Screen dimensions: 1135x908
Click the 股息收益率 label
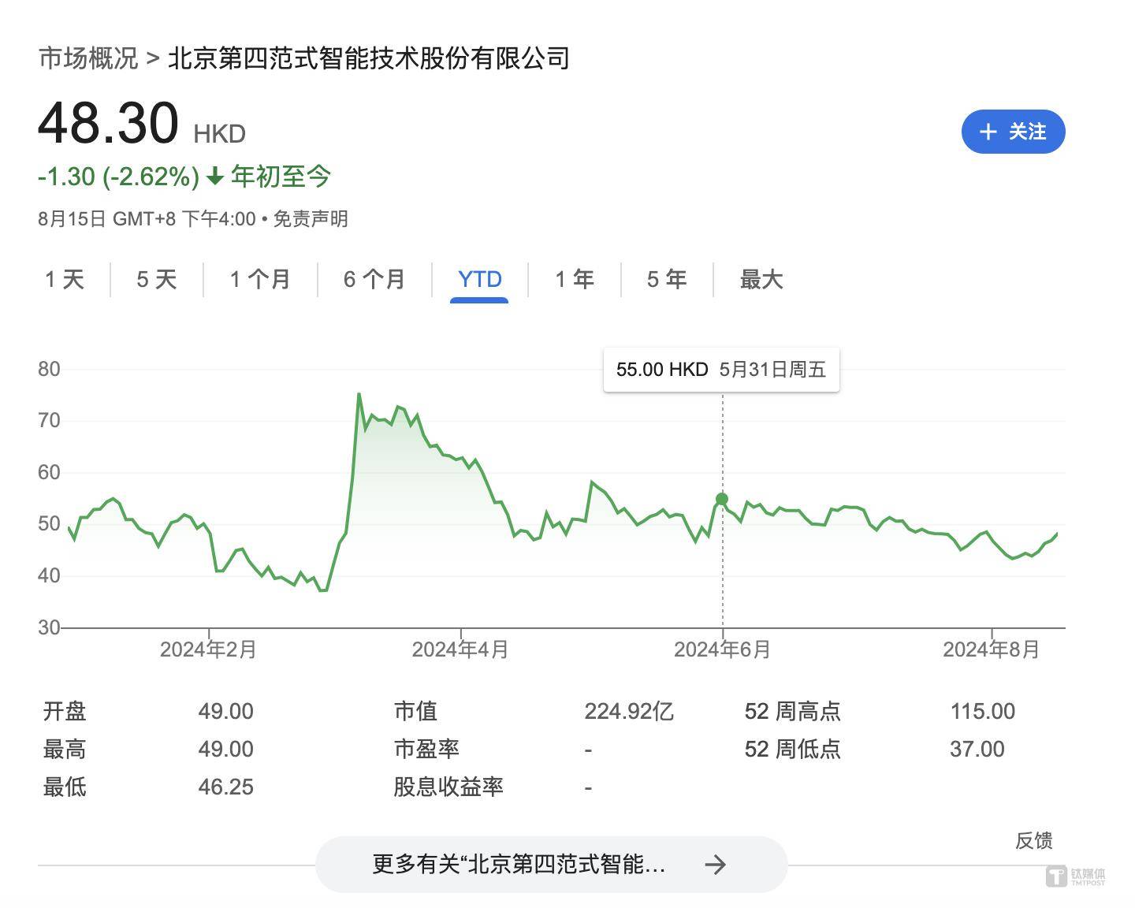click(x=448, y=787)
